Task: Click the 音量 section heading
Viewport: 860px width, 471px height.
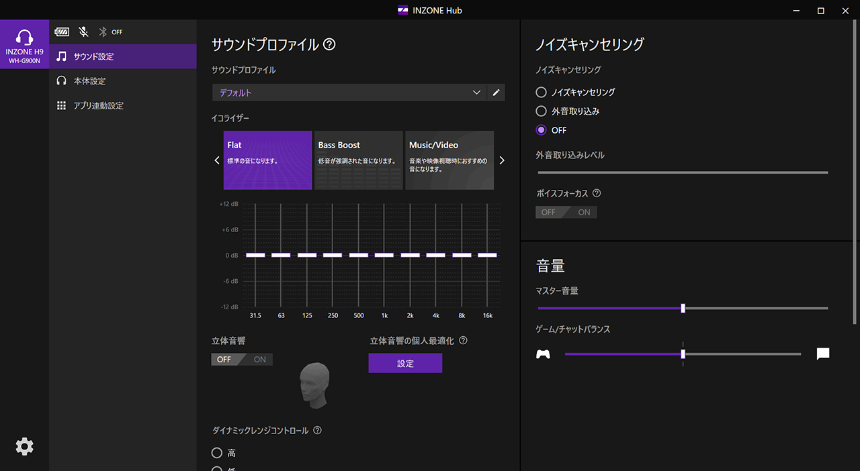Action: [x=550, y=266]
